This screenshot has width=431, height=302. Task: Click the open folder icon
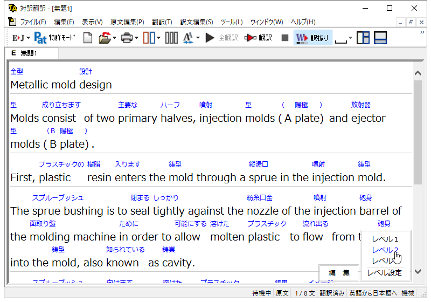click(105, 38)
